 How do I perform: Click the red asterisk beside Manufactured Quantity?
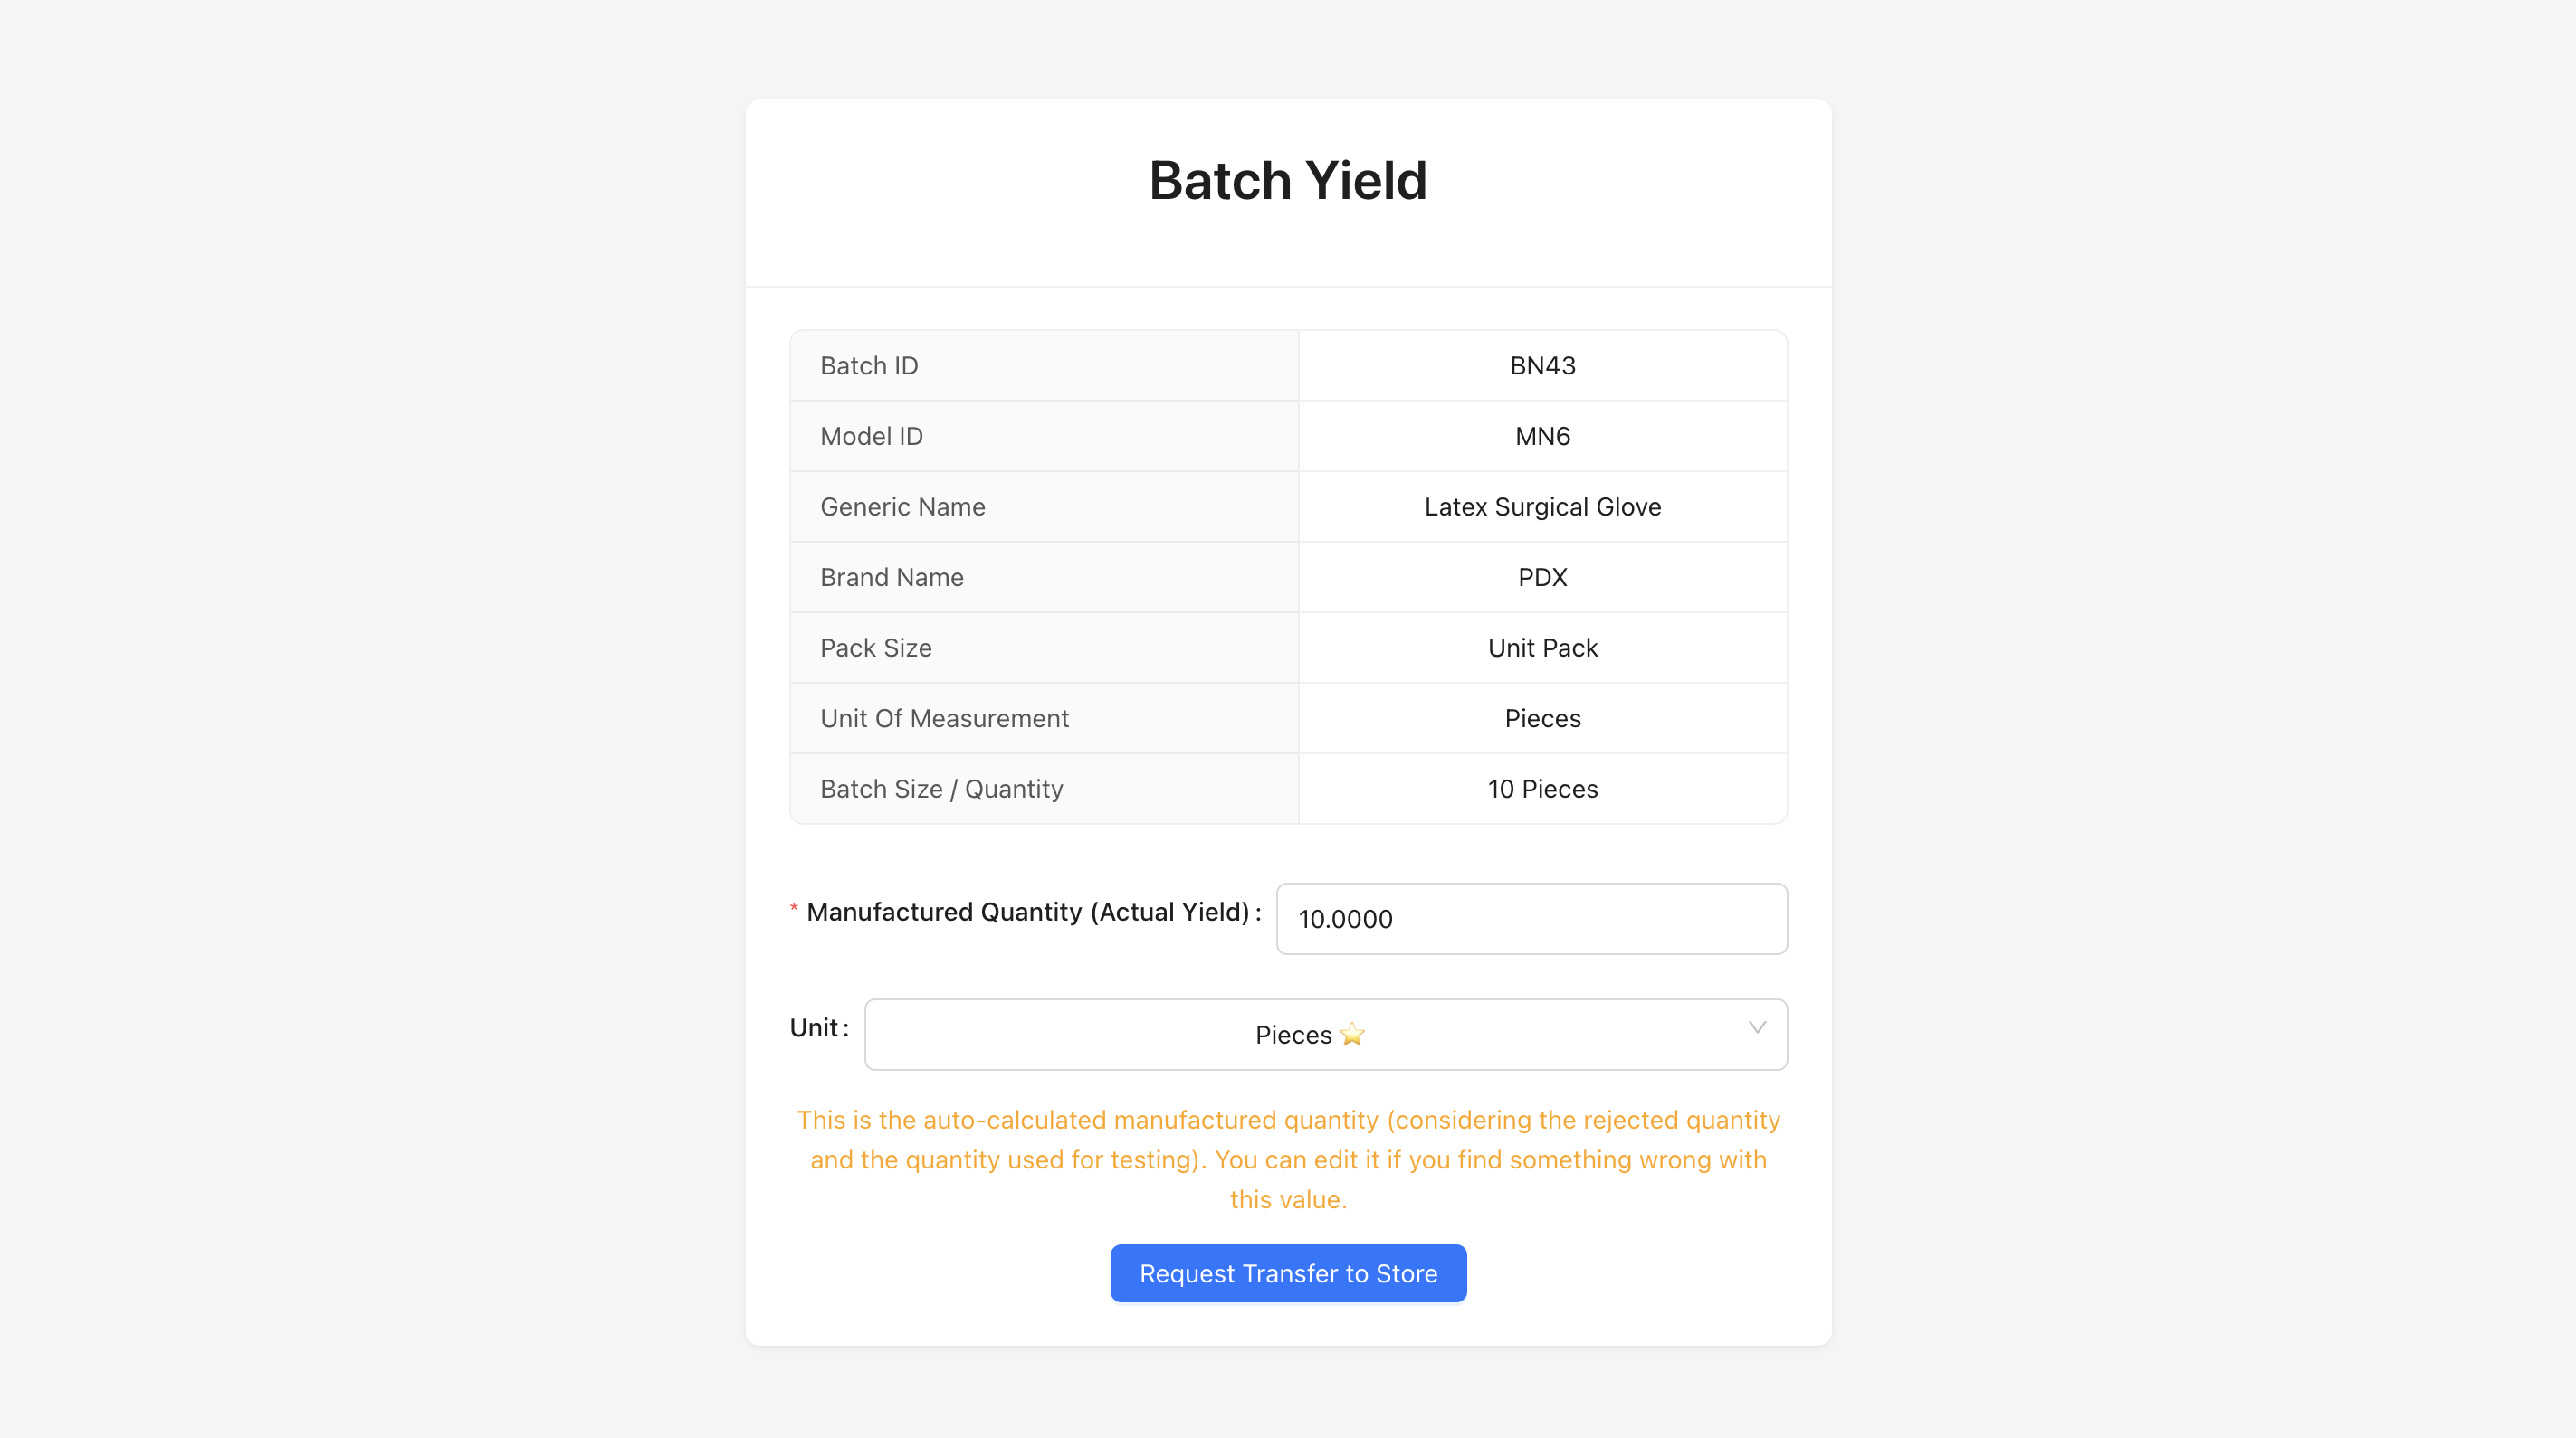click(793, 909)
